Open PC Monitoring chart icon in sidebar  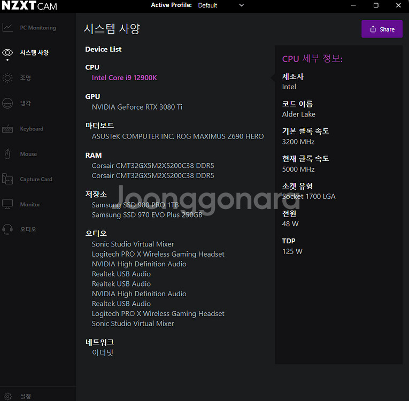pyautogui.click(x=7, y=27)
